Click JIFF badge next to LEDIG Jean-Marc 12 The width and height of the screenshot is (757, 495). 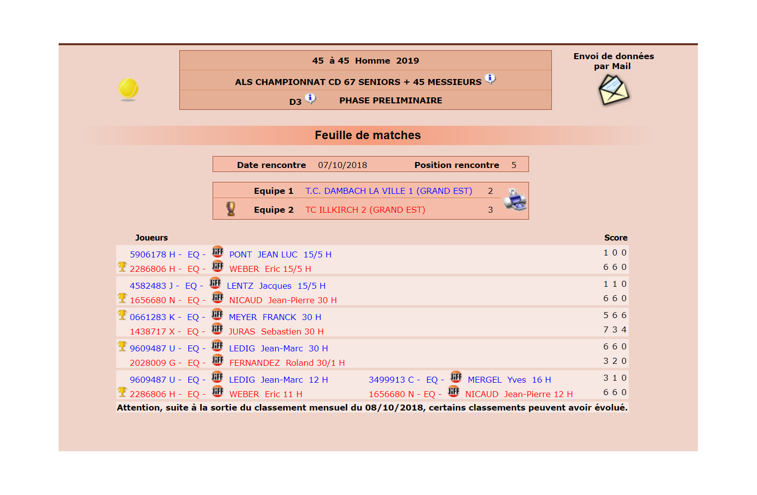pos(218,377)
